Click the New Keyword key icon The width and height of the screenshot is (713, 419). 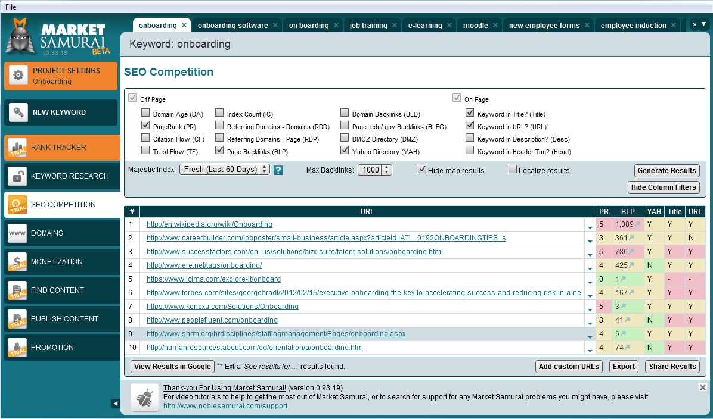[18, 112]
